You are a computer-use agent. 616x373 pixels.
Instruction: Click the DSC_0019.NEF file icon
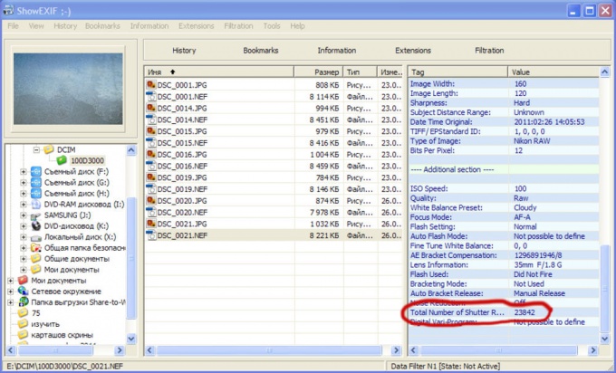click(151, 189)
